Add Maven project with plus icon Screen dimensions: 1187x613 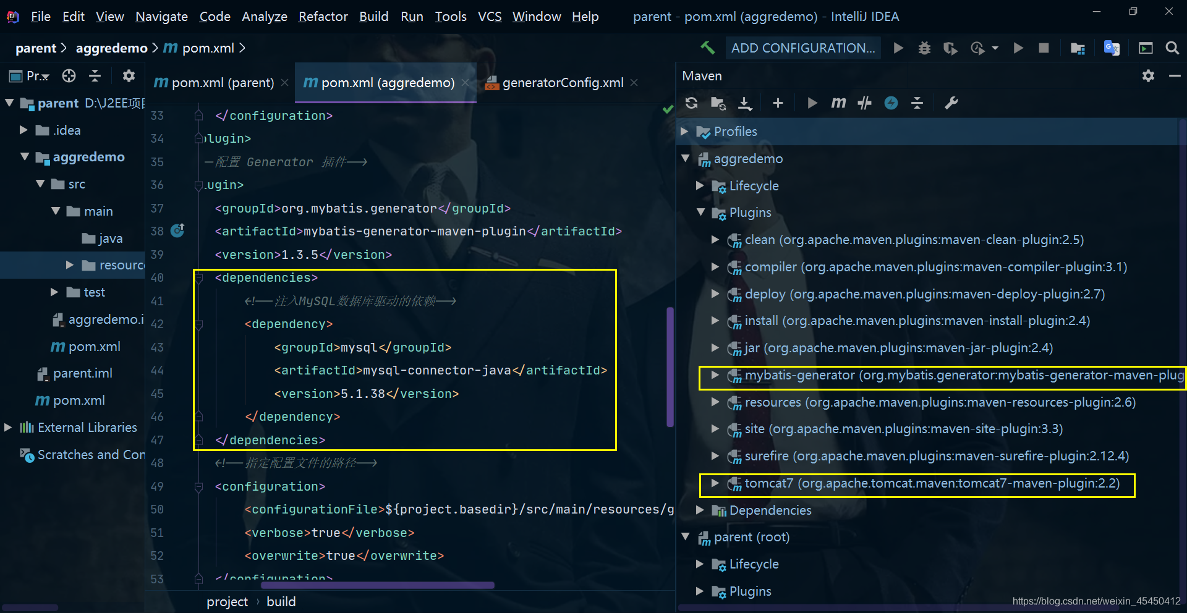(778, 103)
